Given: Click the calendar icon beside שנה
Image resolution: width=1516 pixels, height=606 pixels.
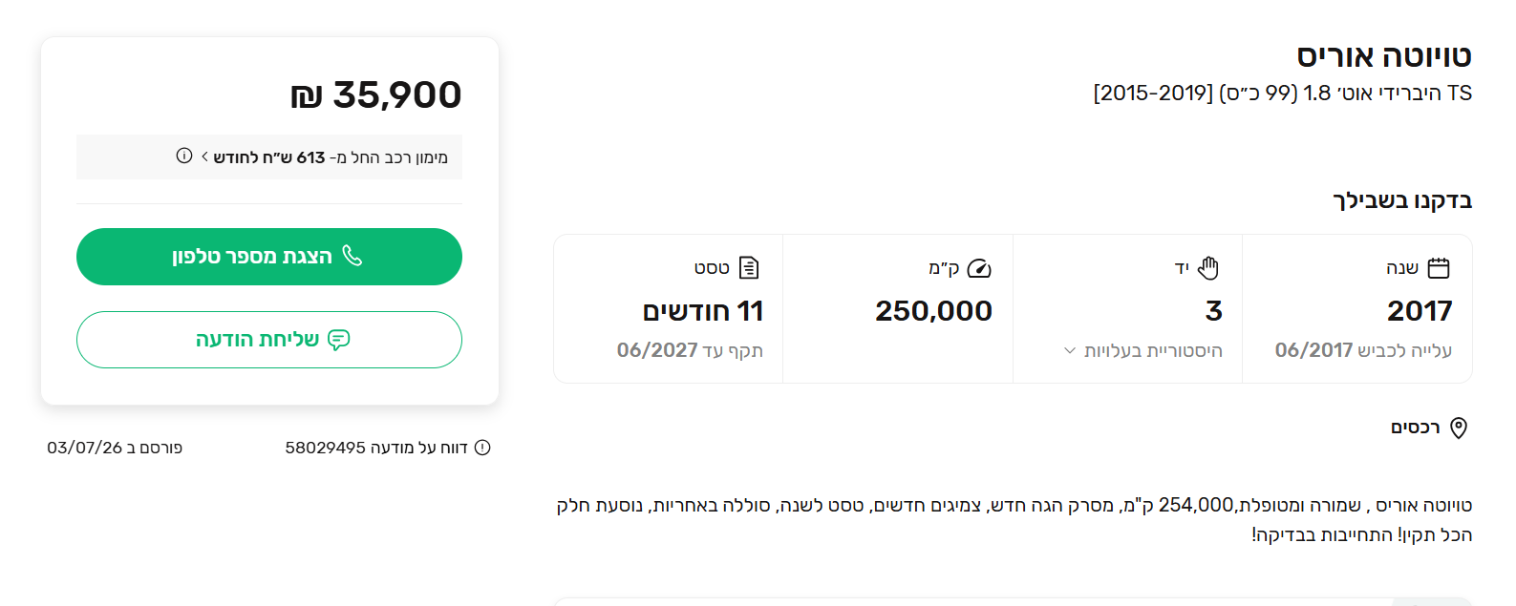Looking at the screenshot, I should (x=1438, y=268).
